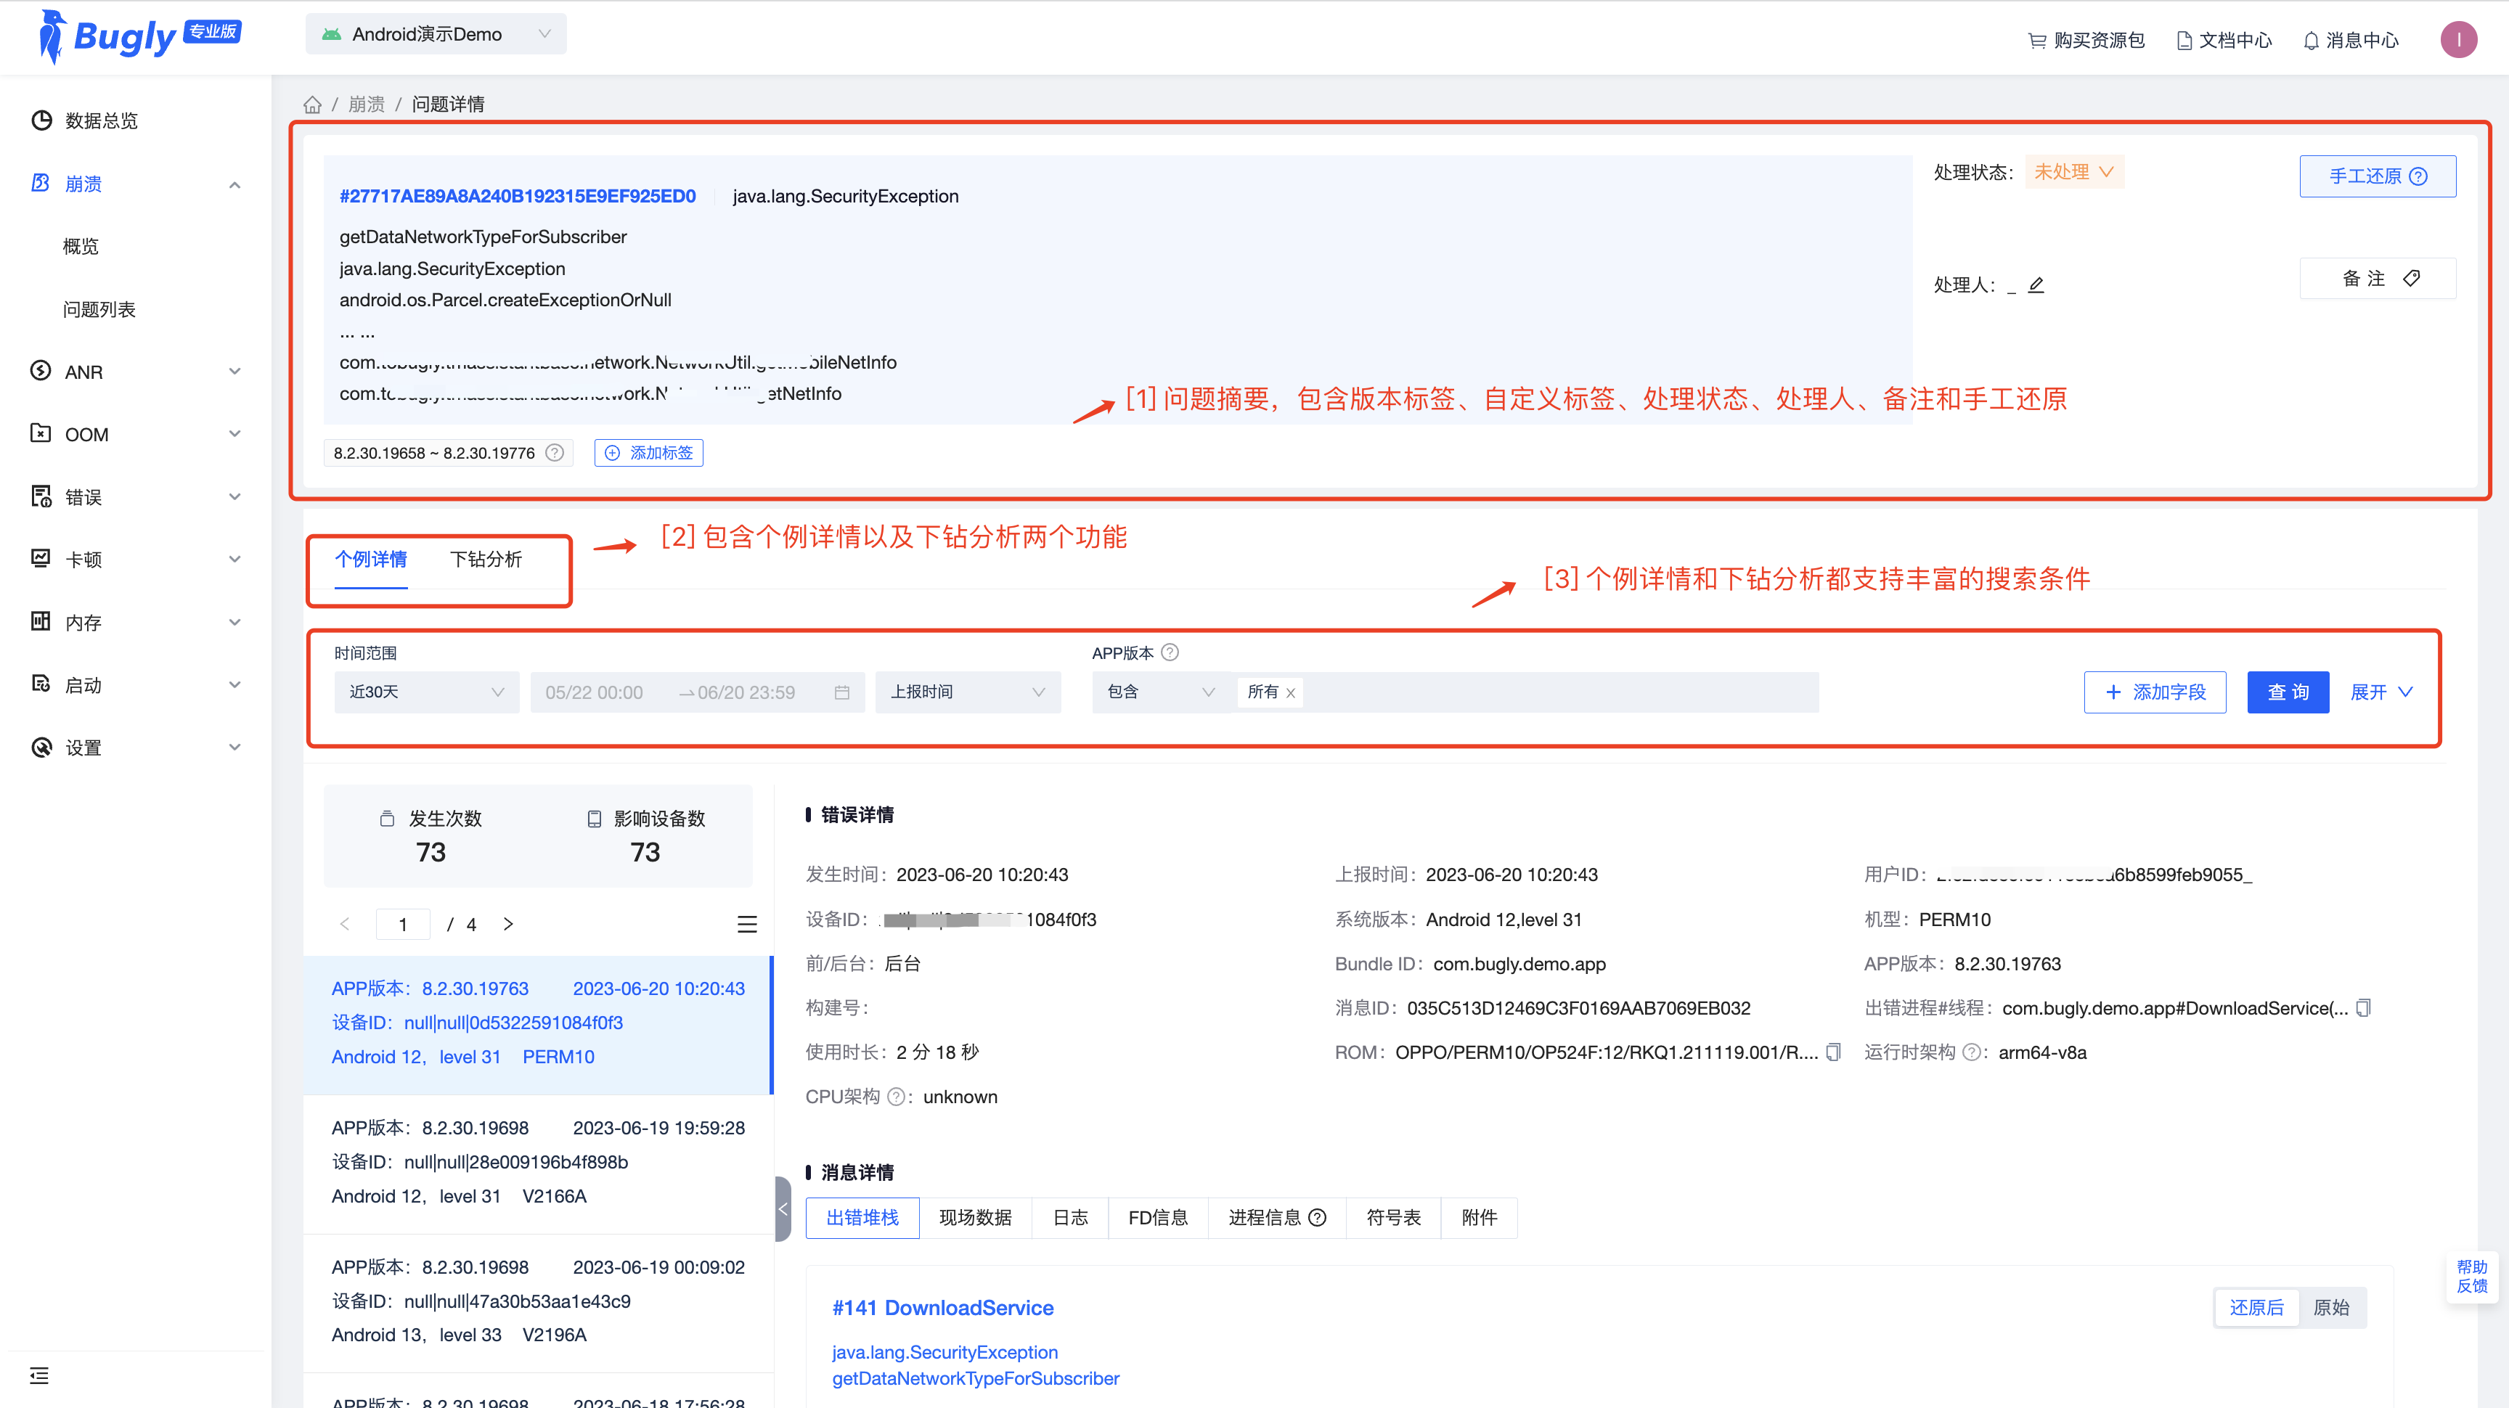Click 查询 button
Image resolution: width=2509 pixels, height=1408 pixels.
click(2288, 692)
